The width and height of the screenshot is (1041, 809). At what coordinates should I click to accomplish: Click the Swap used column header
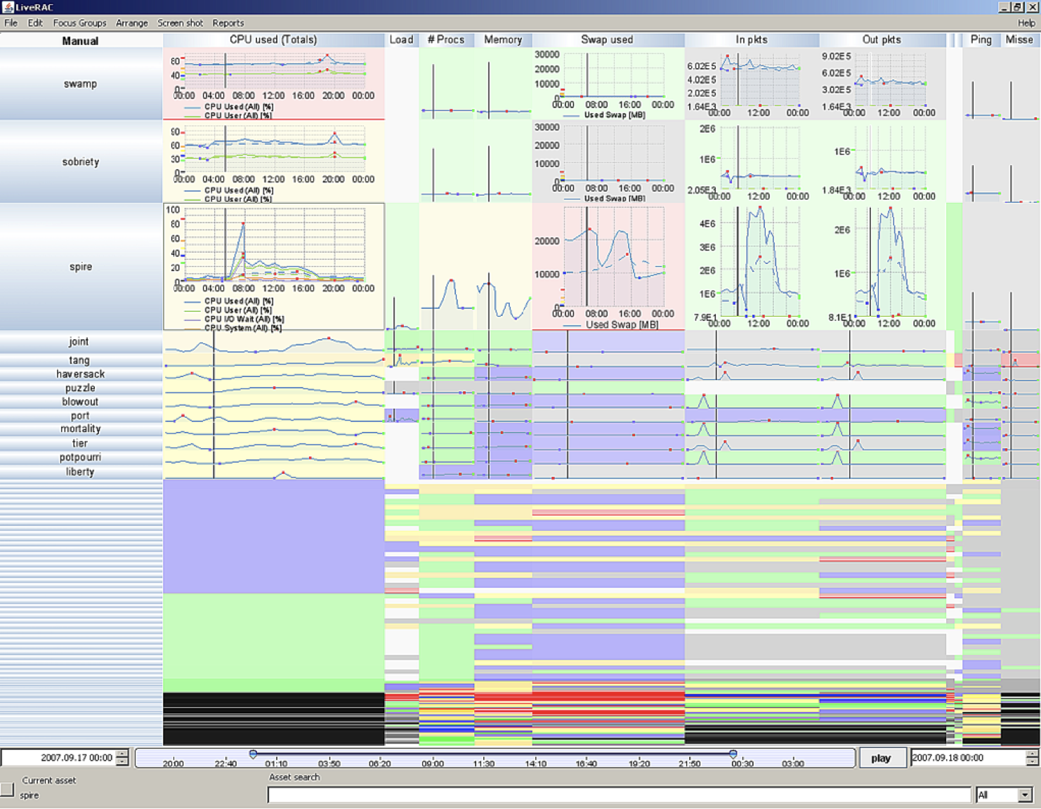608,40
